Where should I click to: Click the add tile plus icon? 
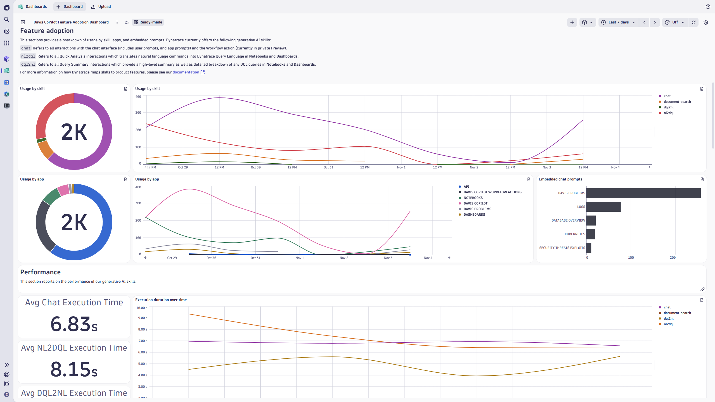pyautogui.click(x=572, y=22)
